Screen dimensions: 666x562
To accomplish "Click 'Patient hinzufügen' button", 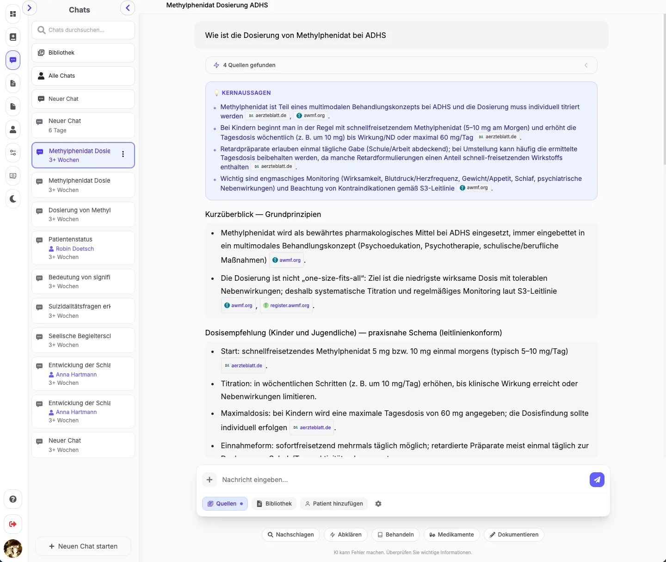I will (x=334, y=504).
